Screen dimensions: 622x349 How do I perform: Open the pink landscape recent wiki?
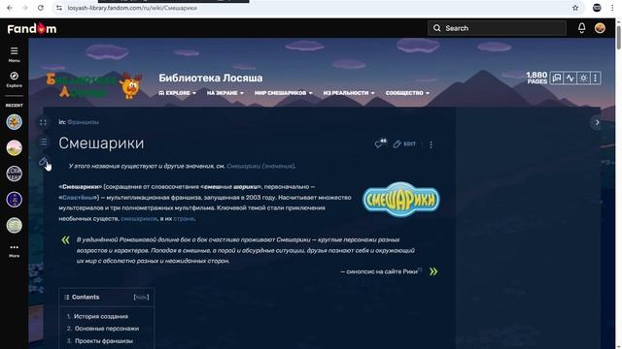coord(14,148)
